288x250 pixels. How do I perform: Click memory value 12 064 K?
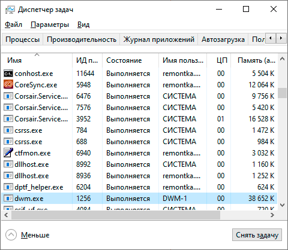262,85
